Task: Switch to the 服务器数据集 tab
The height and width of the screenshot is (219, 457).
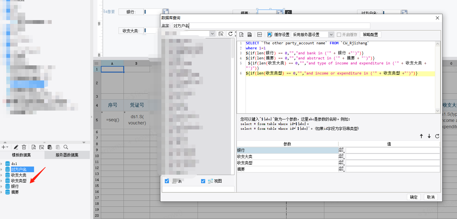Action: point(67,155)
